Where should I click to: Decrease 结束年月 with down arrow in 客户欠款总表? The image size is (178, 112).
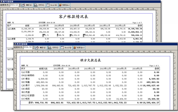20,6
